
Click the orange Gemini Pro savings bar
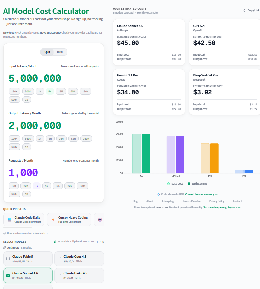click(x=214, y=158)
